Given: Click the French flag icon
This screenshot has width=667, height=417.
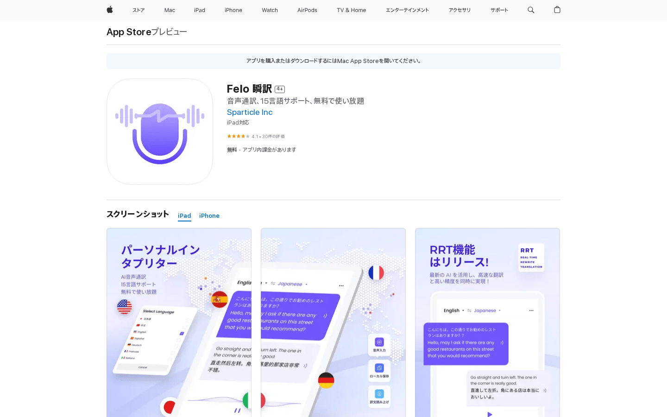Looking at the screenshot, I should (x=376, y=273).
